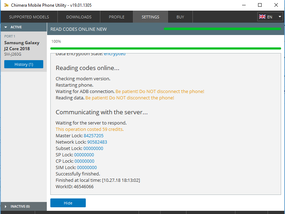
Task: Click the CP Lock code value
Action: tap(84, 161)
